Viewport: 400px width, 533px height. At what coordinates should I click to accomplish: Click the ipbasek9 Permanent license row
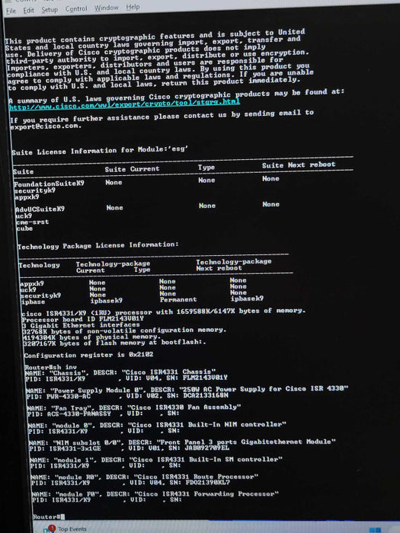(x=142, y=300)
